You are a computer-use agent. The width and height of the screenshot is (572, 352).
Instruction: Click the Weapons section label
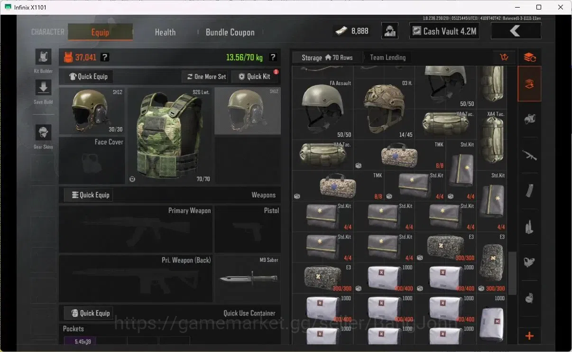(x=263, y=195)
